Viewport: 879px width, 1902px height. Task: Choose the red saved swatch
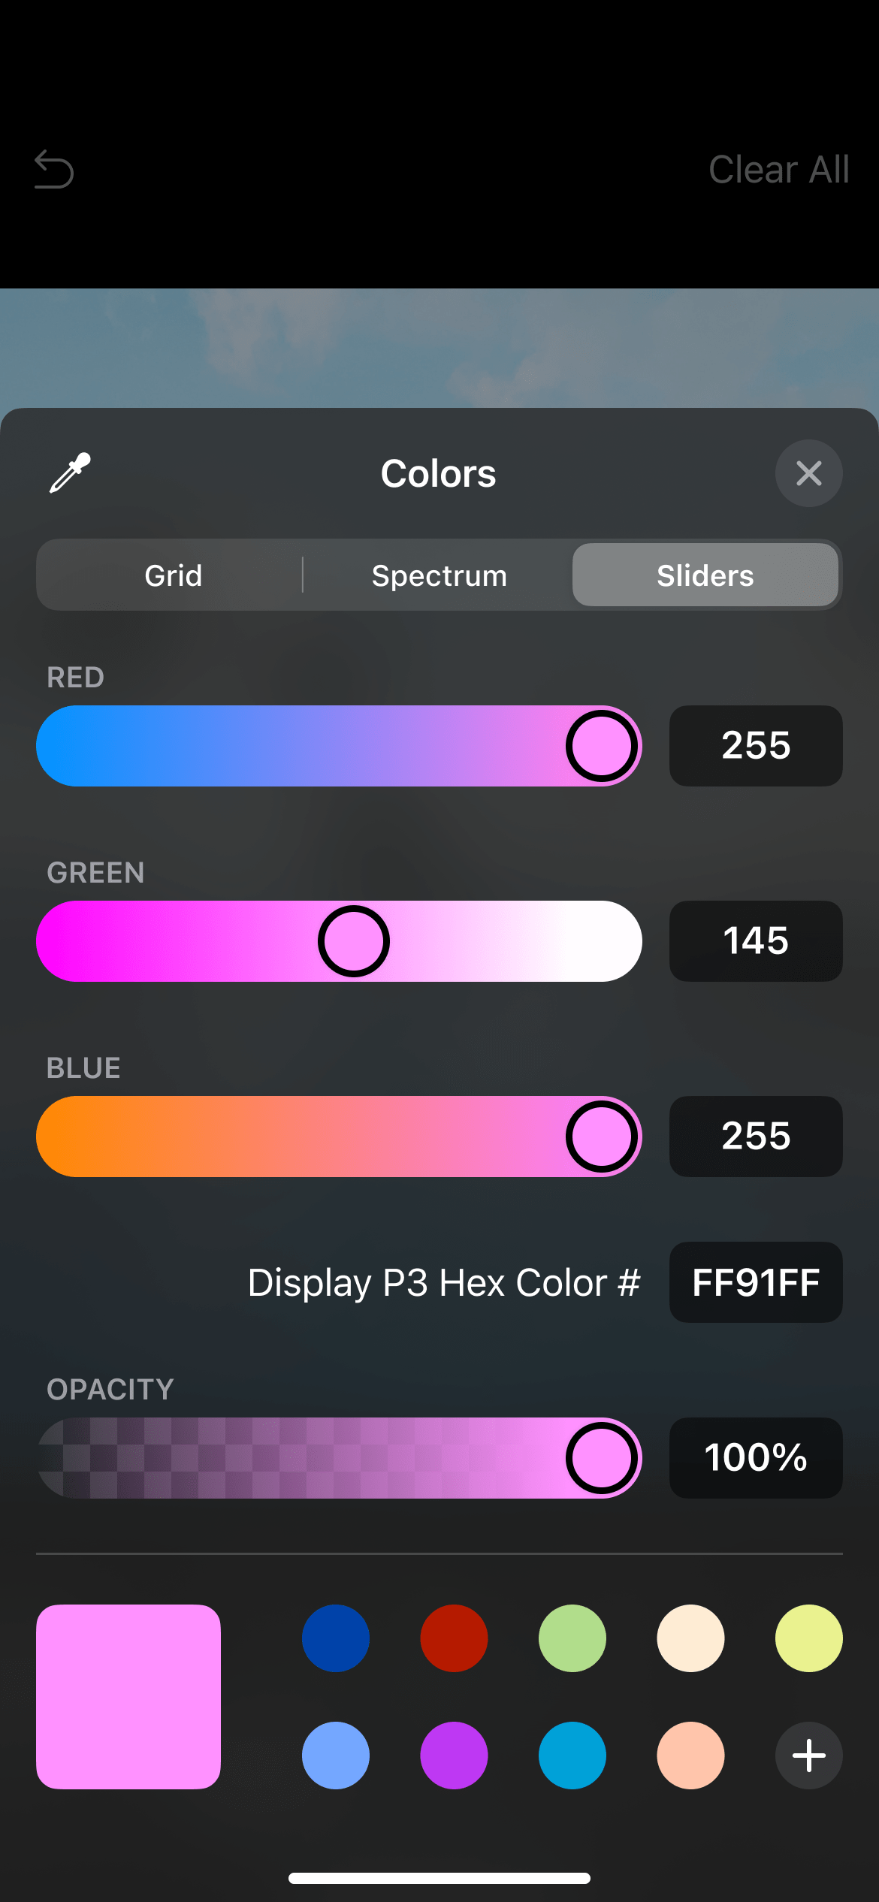pyautogui.click(x=454, y=1638)
